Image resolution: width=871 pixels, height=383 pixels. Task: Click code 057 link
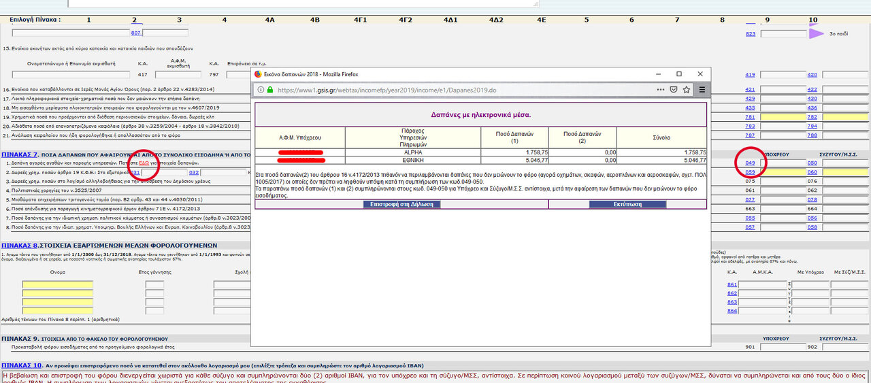[751, 227]
